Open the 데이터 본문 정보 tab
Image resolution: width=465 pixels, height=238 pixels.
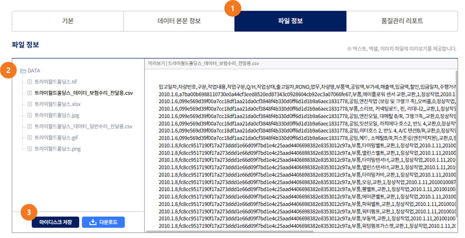coord(179,21)
